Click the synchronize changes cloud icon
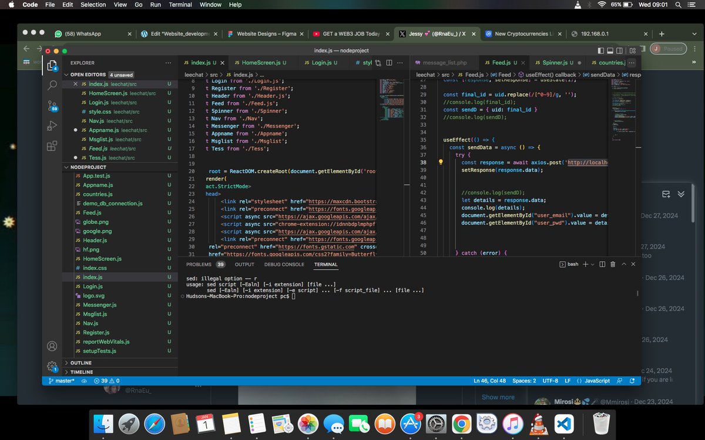The image size is (705, 440). 85,381
